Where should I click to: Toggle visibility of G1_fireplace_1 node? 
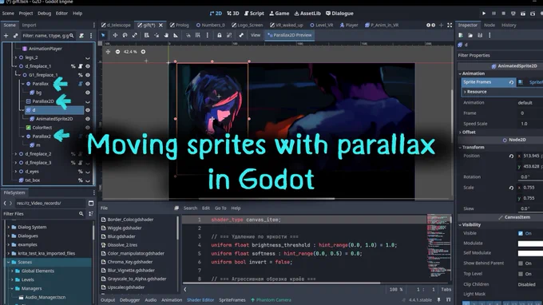pos(88,75)
